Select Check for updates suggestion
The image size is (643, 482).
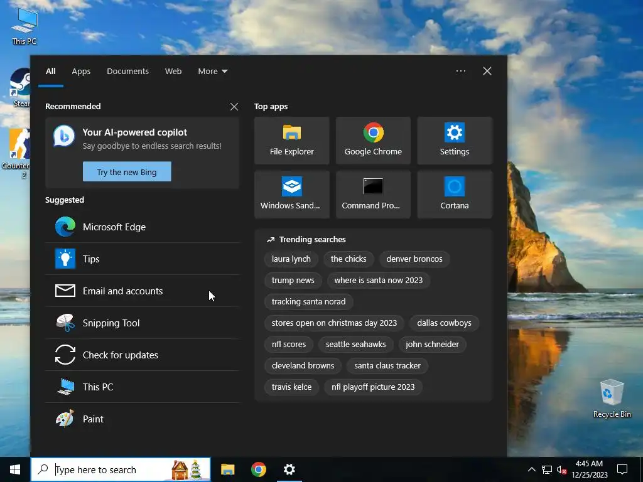click(x=143, y=355)
